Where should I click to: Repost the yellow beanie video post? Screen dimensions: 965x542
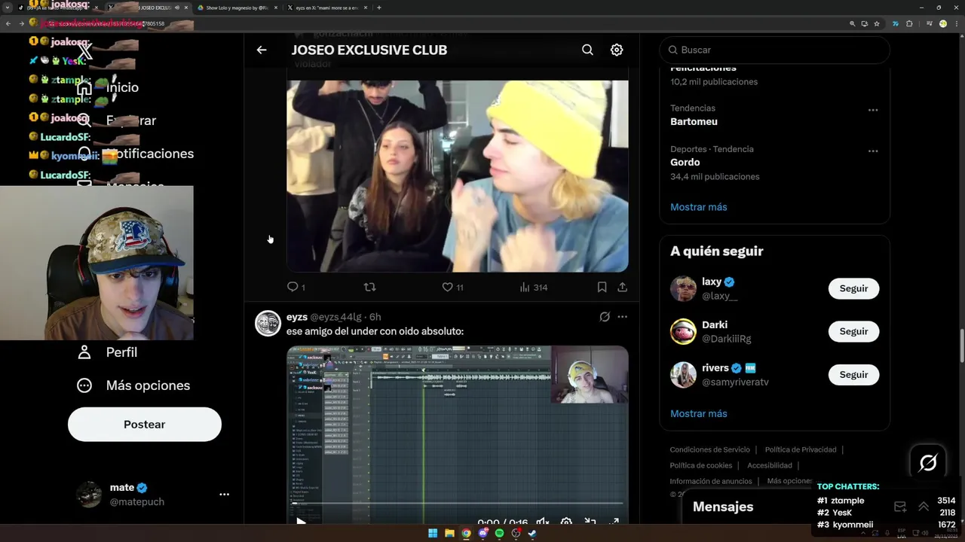369,287
